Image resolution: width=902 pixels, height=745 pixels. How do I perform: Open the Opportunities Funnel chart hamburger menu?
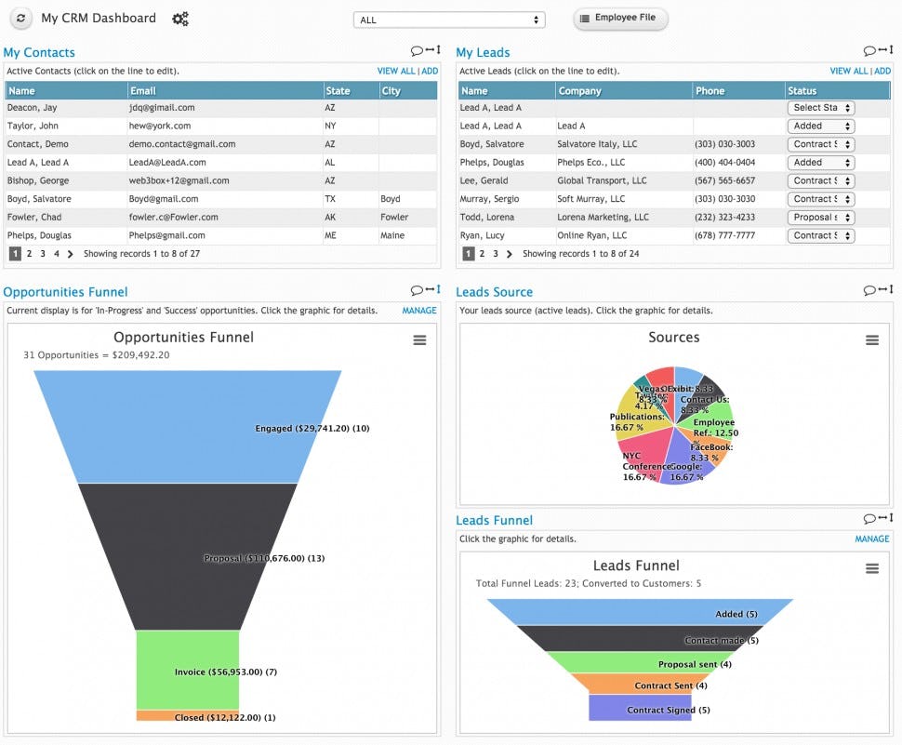pos(419,340)
